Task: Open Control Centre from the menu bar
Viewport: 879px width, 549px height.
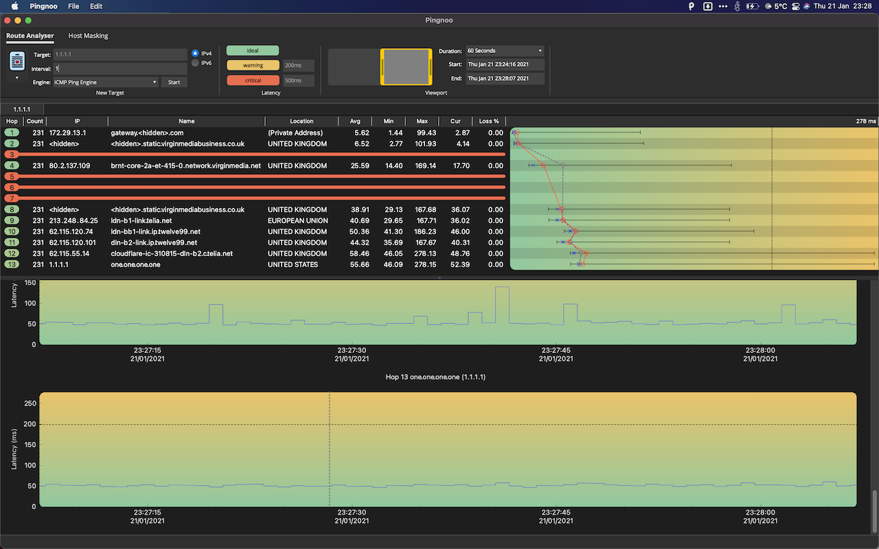Action: 796,6
